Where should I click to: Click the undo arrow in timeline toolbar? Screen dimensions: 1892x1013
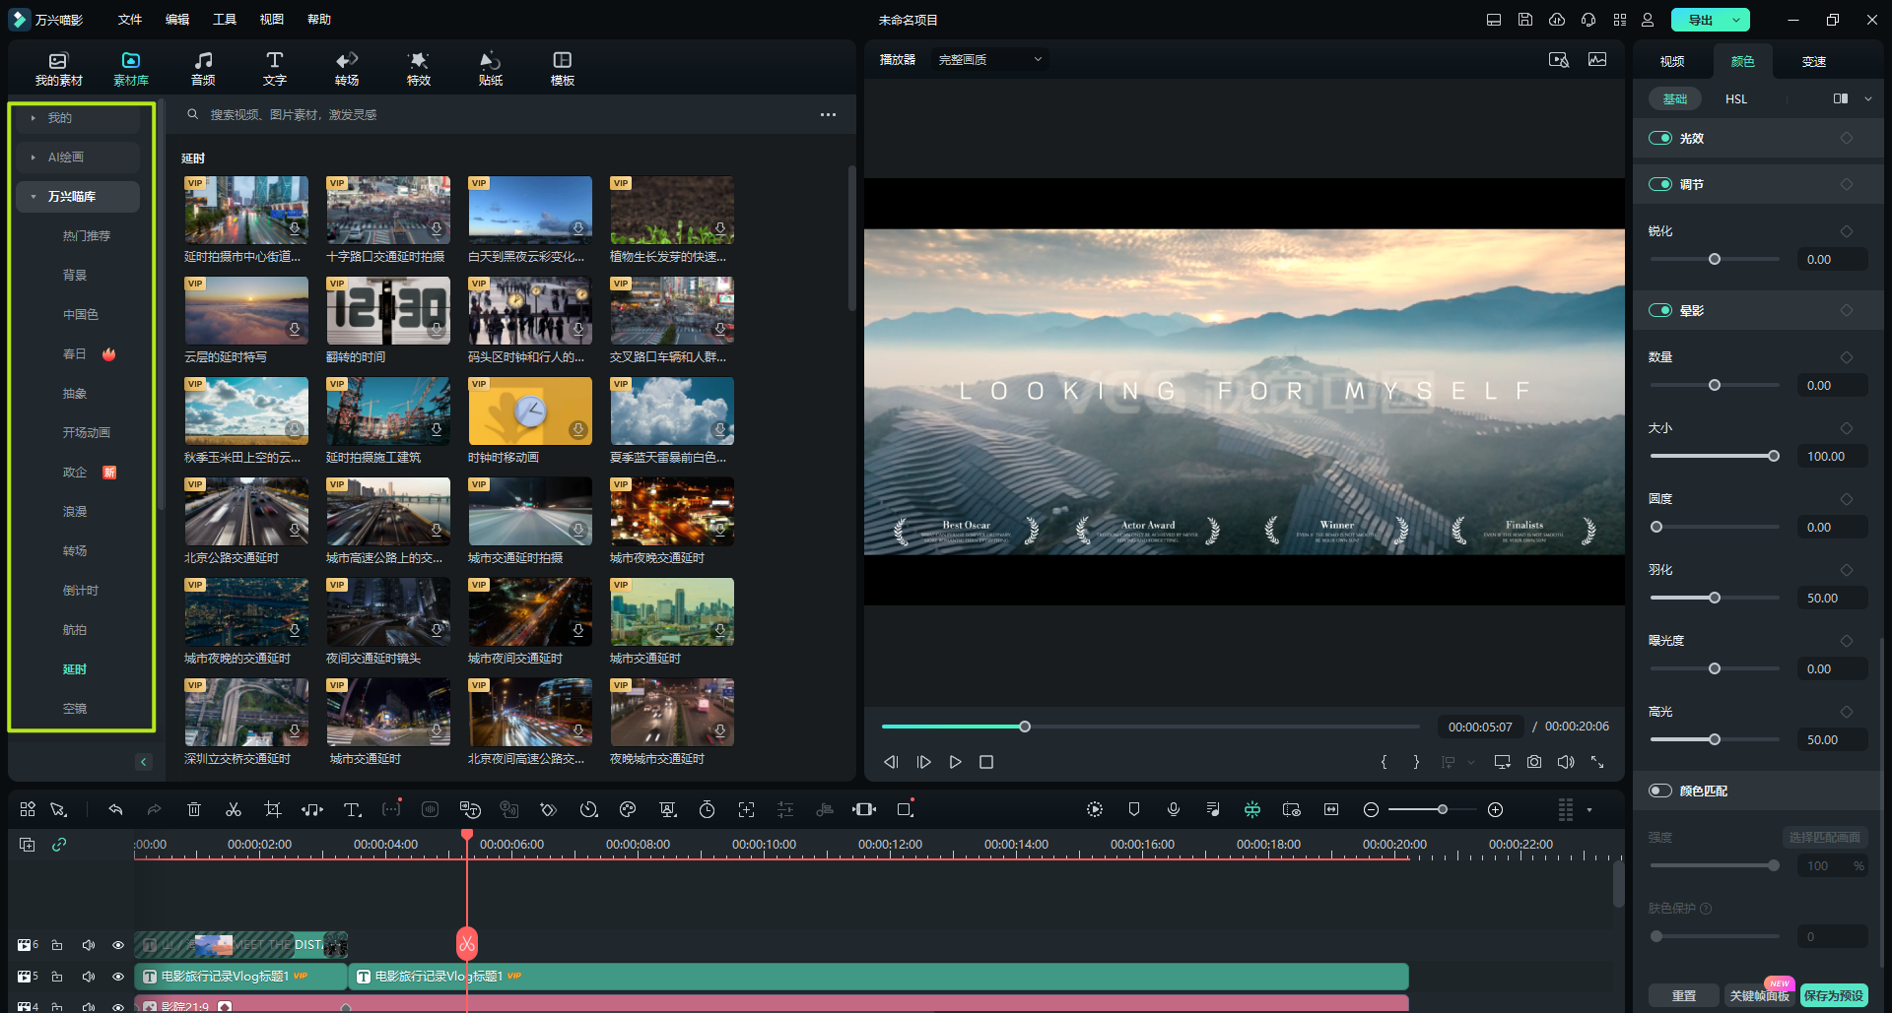point(115,809)
